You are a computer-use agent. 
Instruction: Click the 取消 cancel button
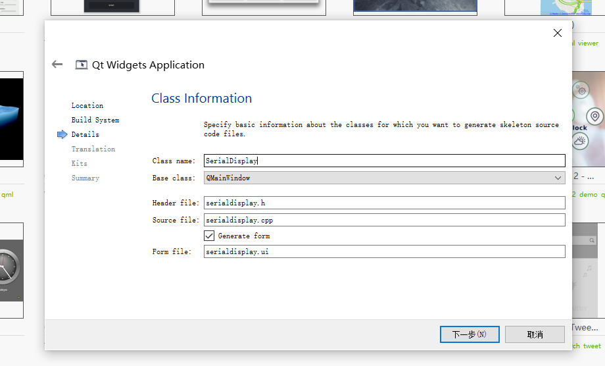[x=535, y=334]
